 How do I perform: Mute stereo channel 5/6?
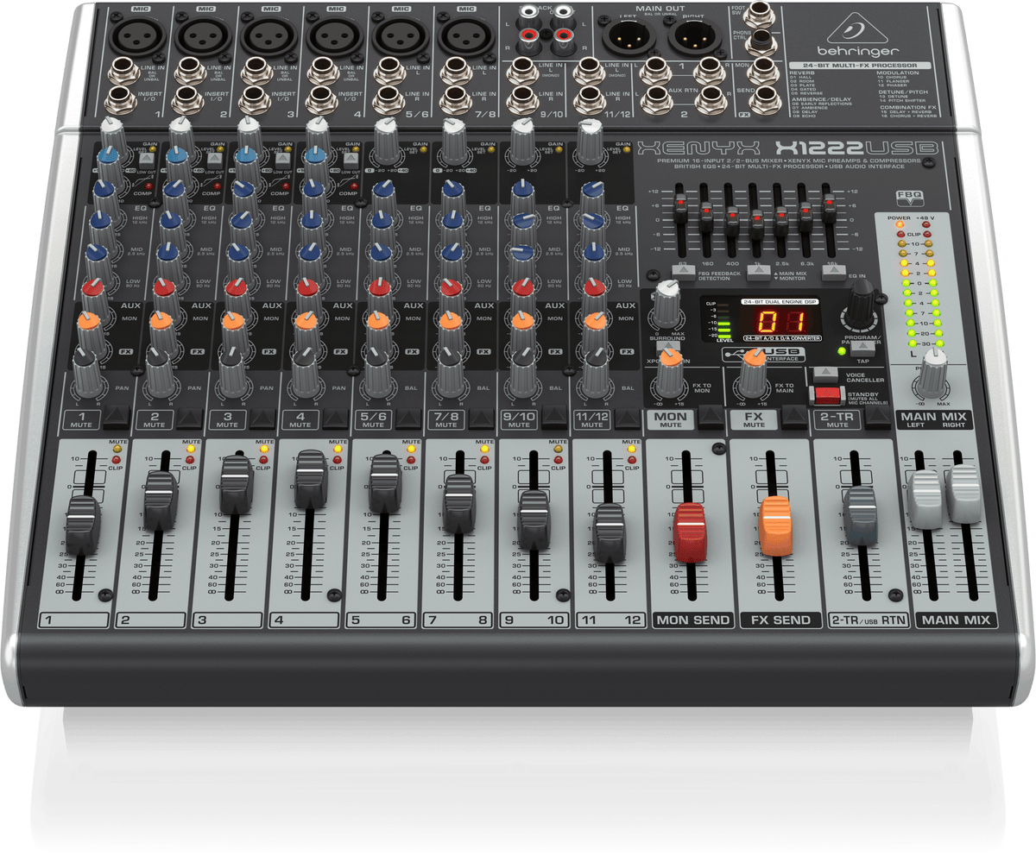pos(409,419)
